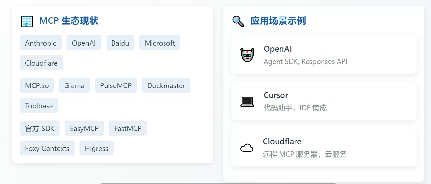Click the building icon beside MCP 生态现状
The image size is (431, 184).
tap(26, 21)
